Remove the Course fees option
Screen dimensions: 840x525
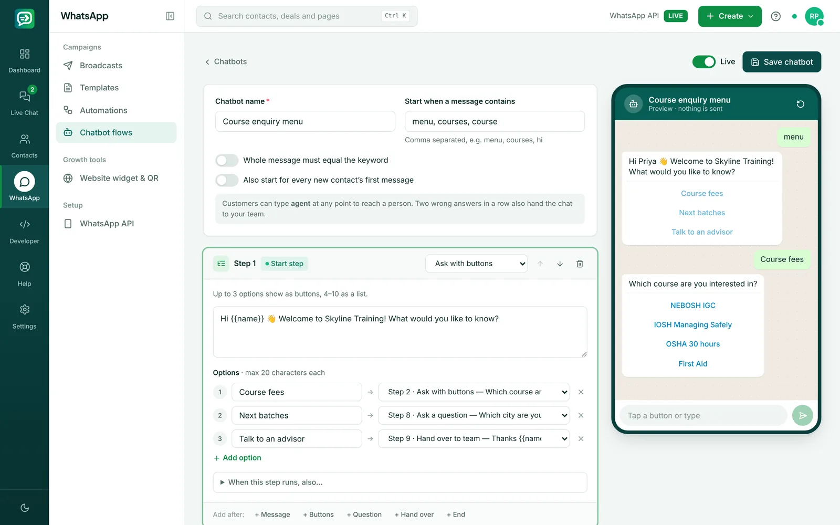[581, 392]
